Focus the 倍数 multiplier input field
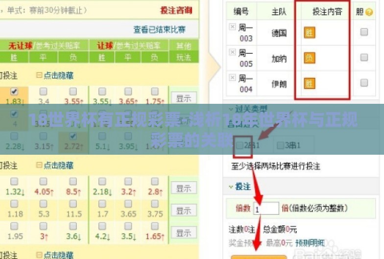 (x=266, y=209)
